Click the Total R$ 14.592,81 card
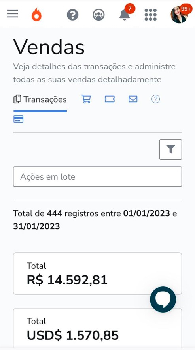 [x=97, y=274]
